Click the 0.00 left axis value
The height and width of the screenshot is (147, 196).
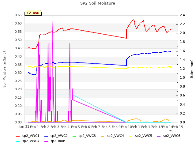[18, 123]
